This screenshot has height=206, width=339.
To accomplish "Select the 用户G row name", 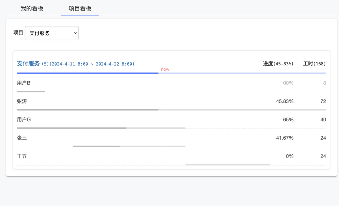I will coord(24,120).
